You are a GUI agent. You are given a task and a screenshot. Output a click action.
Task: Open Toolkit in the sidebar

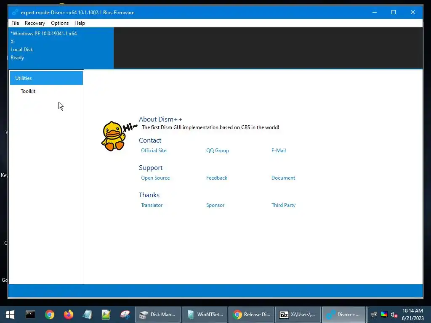pyautogui.click(x=28, y=91)
